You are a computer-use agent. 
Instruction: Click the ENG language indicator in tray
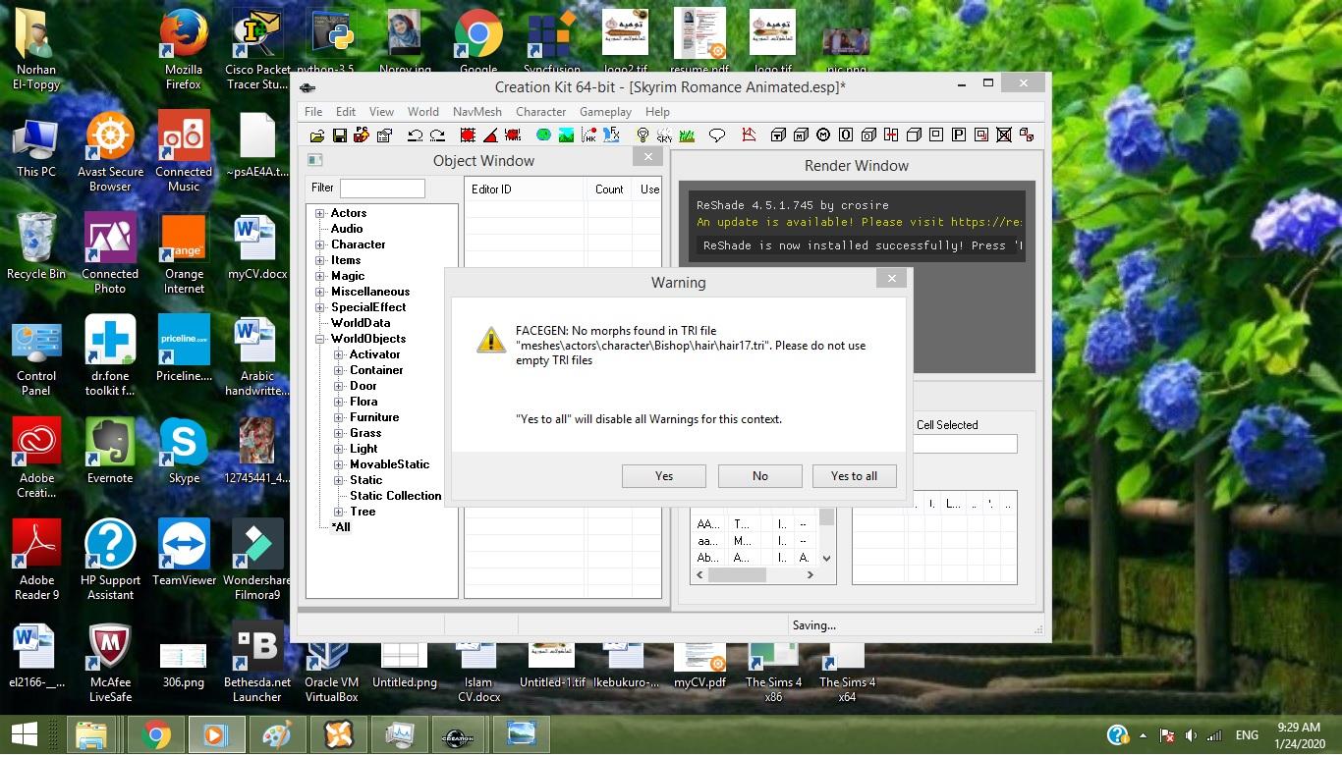coord(1247,735)
